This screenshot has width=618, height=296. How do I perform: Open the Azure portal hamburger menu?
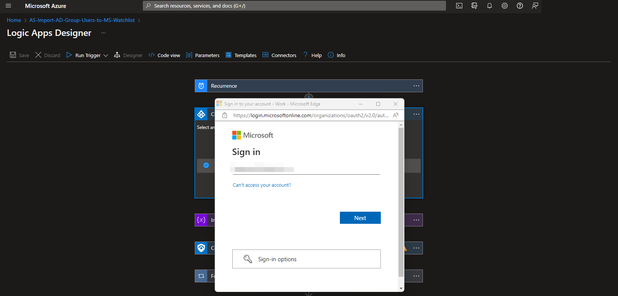coord(8,6)
